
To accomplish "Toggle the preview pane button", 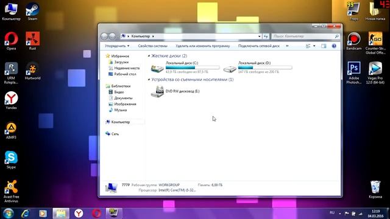I will pyautogui.click(x=324, y=46).
